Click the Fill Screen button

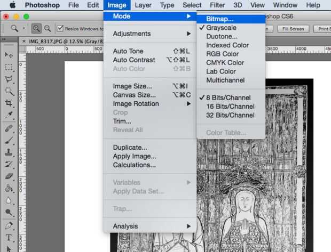(293, 29)
